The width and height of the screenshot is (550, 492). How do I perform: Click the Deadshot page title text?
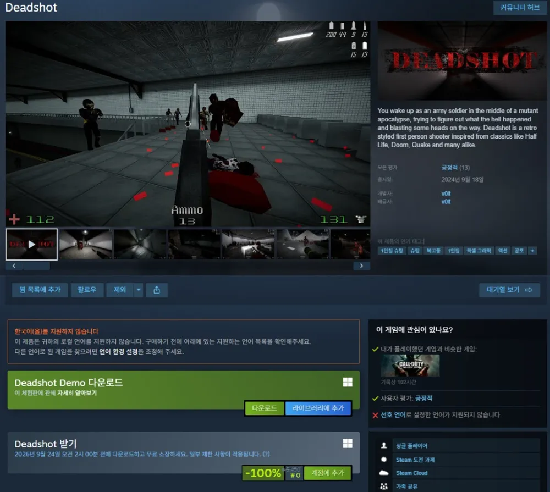pyautogui.click(x=31, y=7)
